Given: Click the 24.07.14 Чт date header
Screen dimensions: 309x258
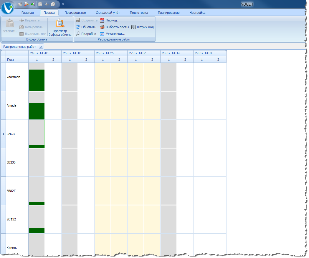Looking at the screenshot, I should pos(45,53).
